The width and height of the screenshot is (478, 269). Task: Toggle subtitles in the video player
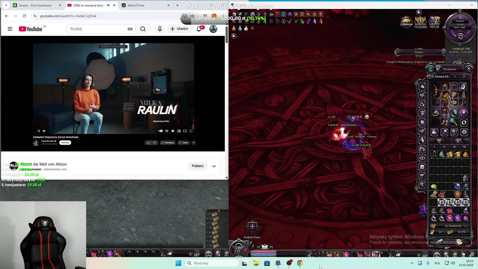click(167, 131)
